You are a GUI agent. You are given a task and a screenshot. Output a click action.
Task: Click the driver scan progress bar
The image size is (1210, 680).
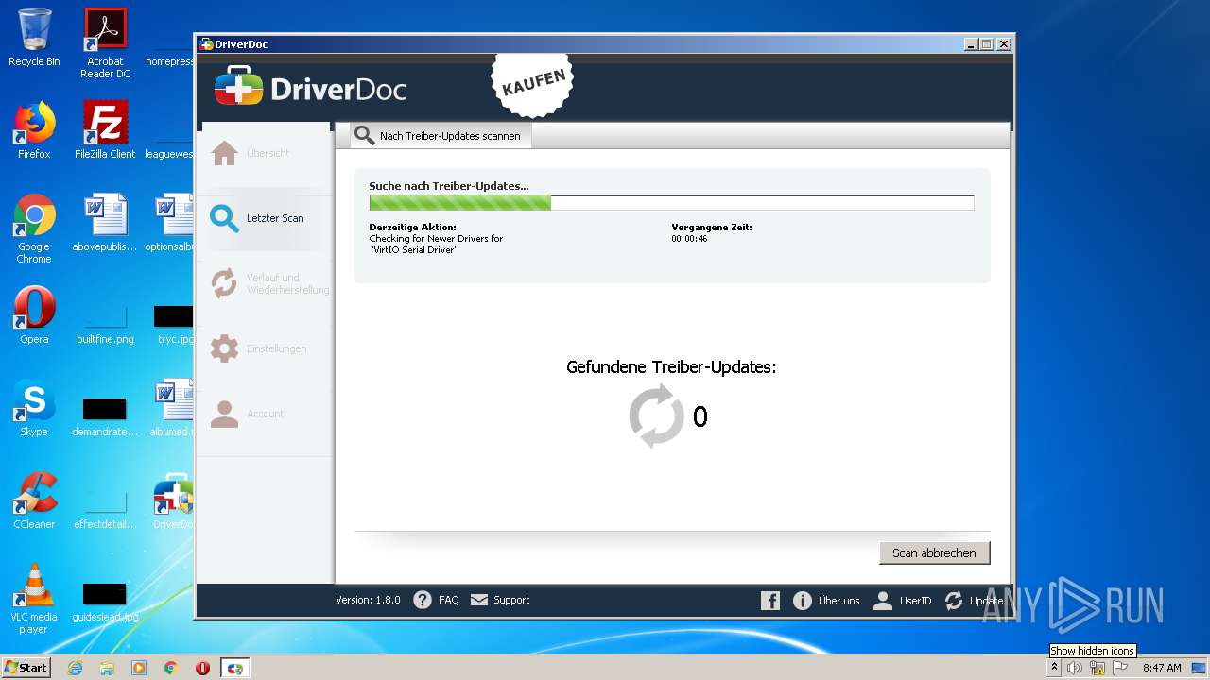[671, 203]
